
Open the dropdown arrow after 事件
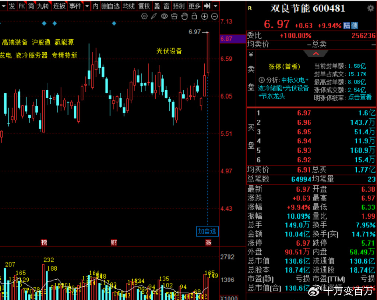coord(87,6)
